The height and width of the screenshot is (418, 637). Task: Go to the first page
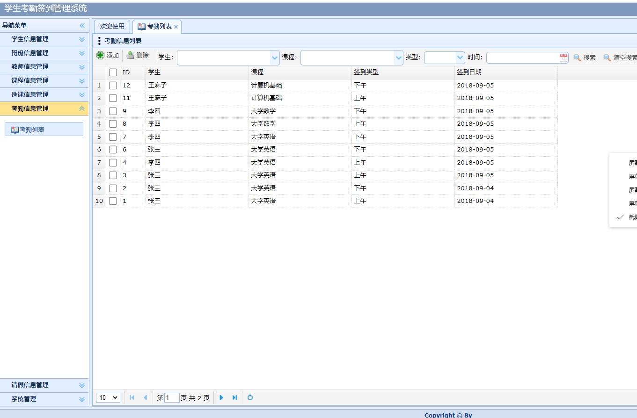point(132,397)
